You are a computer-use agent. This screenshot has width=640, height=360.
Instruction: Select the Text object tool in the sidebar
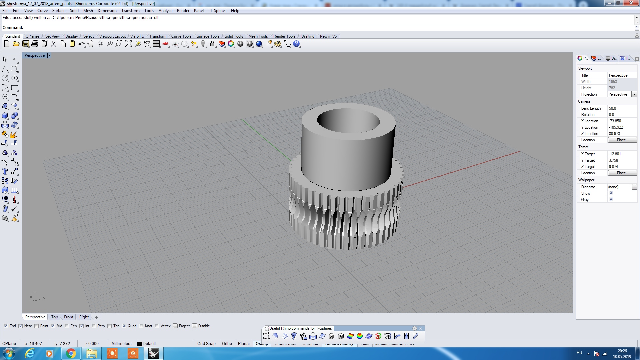click(x=5, y=172)
